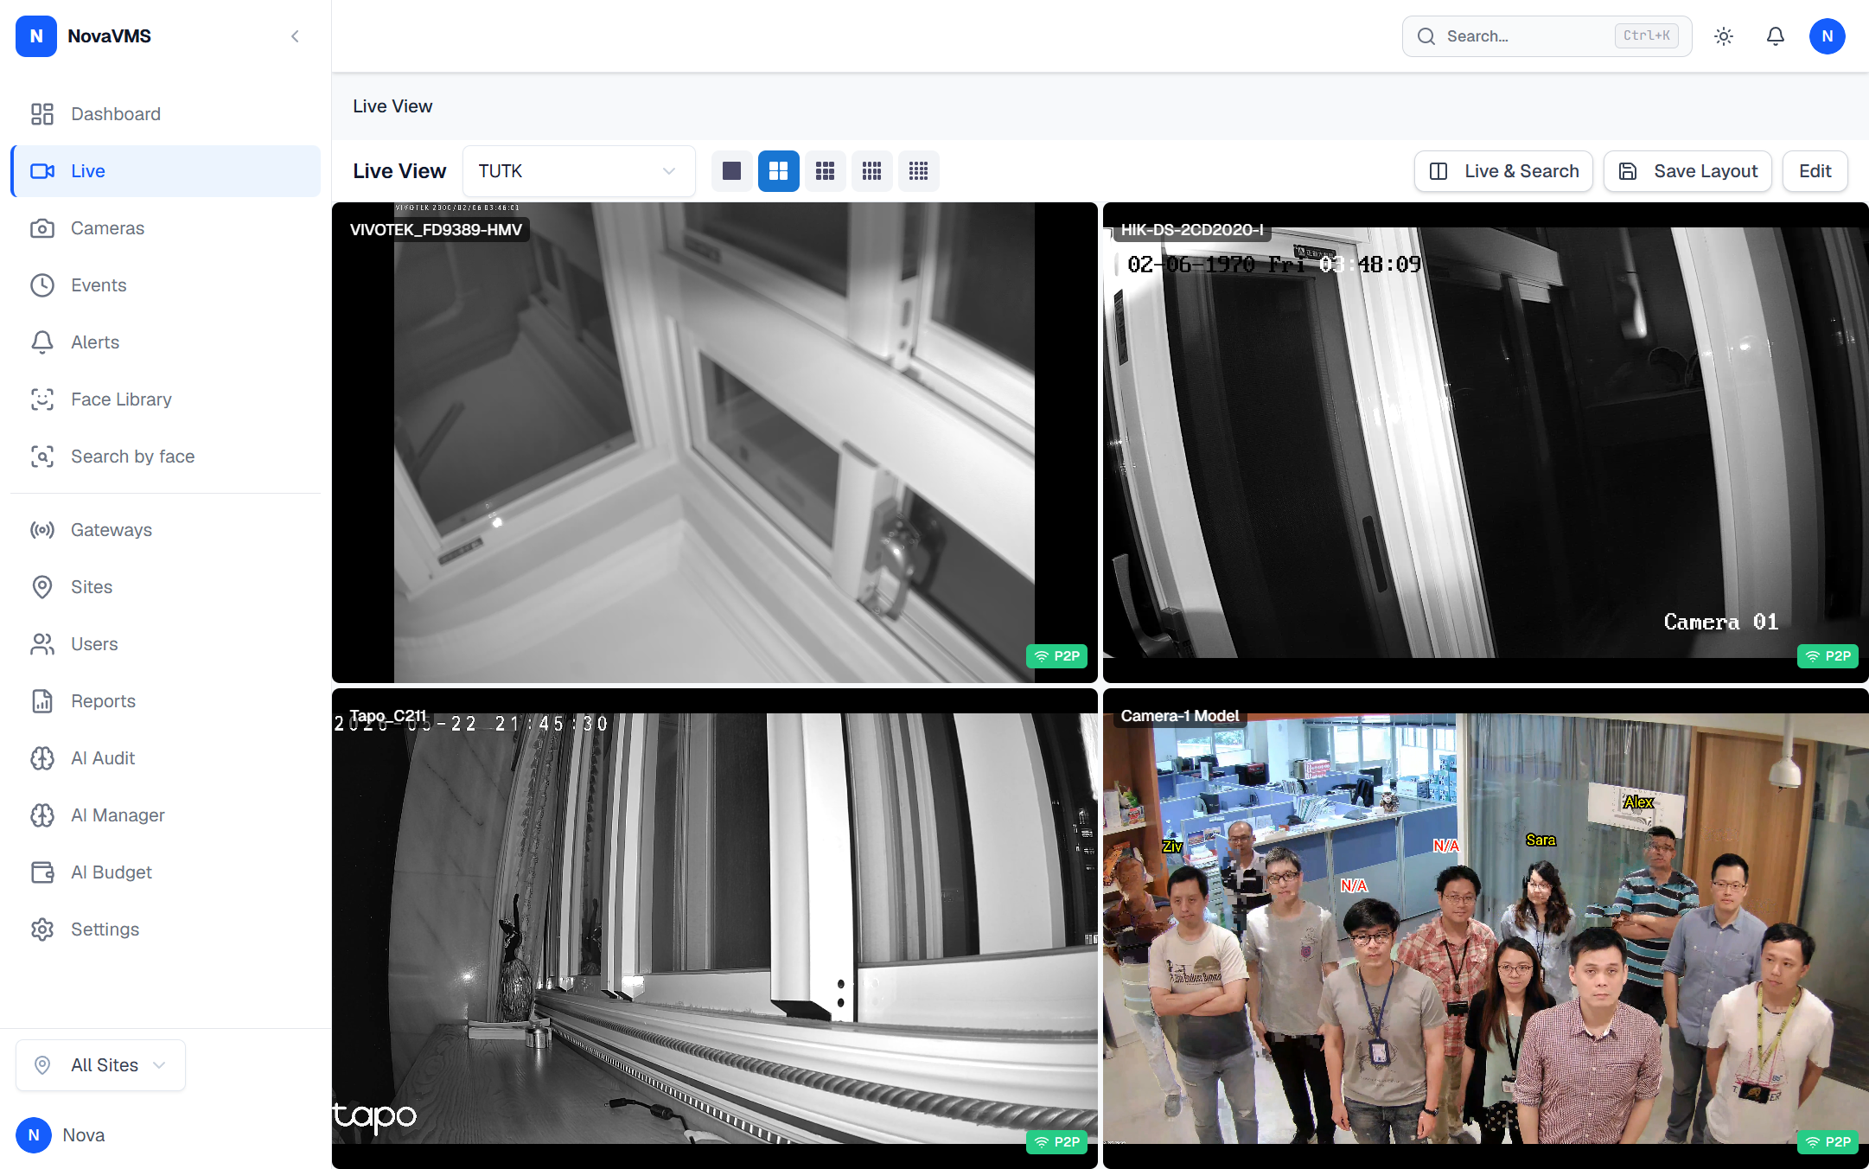Click the 'Sara' face label in the feed

[1540, 840]
